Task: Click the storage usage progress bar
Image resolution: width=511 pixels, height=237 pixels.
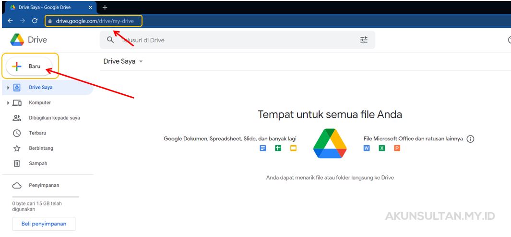Action: click(x=46, y=197)
